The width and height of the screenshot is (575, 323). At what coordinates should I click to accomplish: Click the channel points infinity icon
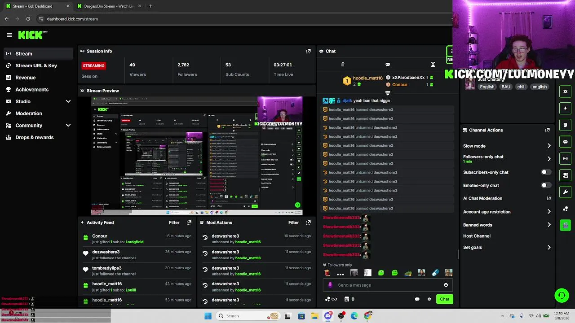[331, 299]
